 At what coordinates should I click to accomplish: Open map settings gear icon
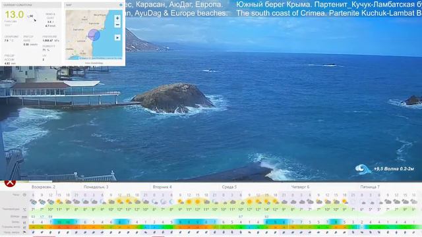pos(121,5)
